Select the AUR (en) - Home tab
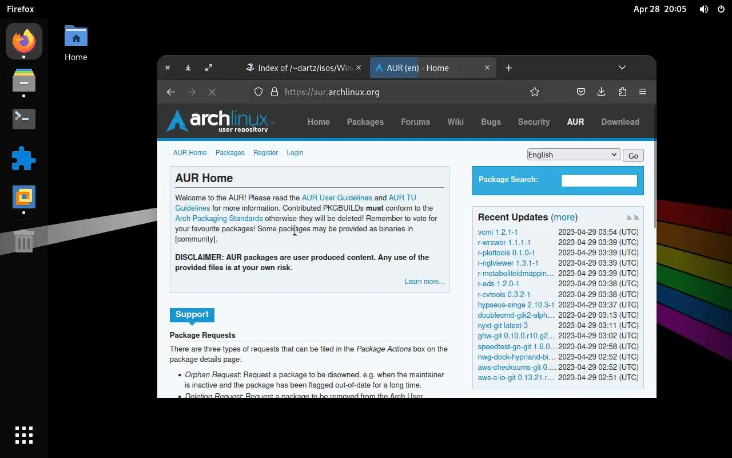The image size is (732, 458). tap(432, 68)
